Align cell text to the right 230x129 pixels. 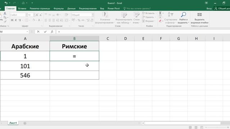[54, 20]
